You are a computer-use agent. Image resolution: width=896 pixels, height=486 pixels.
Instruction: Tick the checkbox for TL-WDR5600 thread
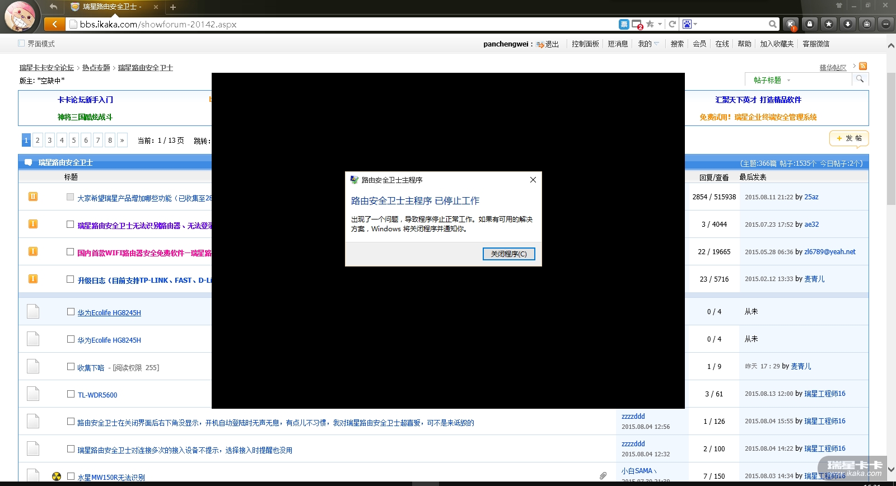click(x=71, y=394)
